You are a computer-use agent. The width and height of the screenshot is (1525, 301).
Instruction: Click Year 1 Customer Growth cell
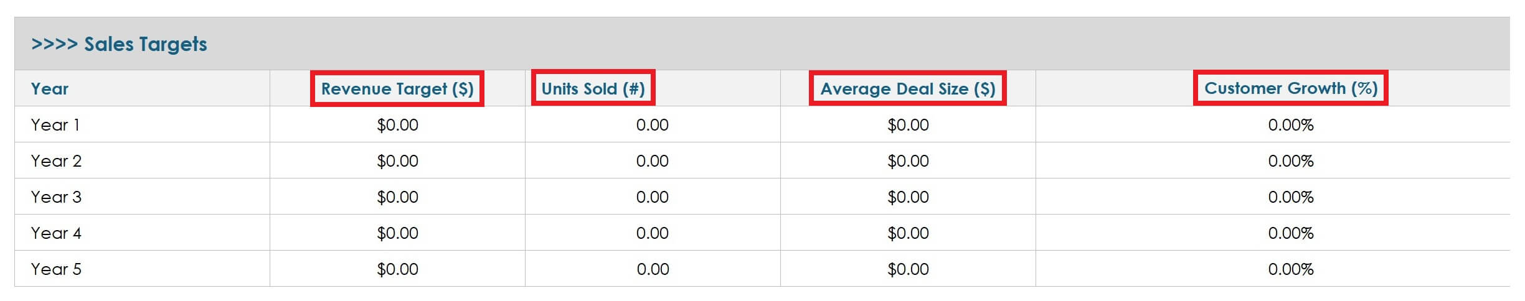click(x=1290, y=125)
